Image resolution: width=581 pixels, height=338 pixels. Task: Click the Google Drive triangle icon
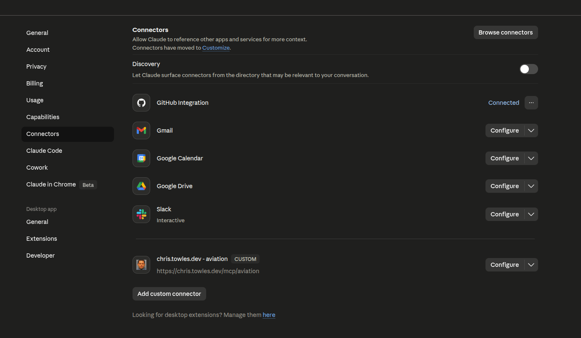coord(141,186)
